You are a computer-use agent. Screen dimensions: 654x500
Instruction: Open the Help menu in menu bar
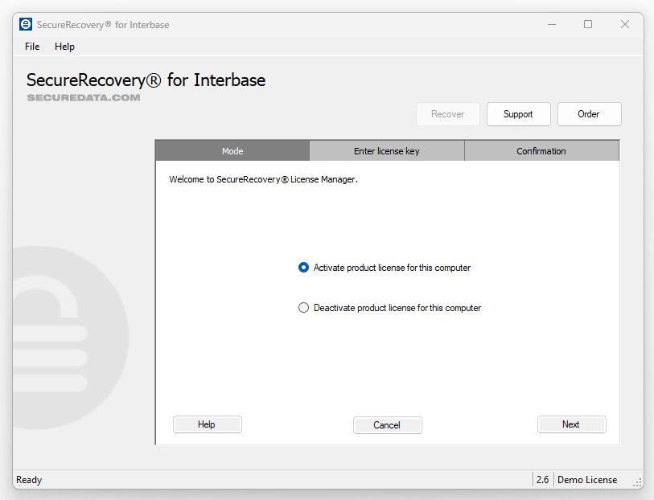(64, 47)
